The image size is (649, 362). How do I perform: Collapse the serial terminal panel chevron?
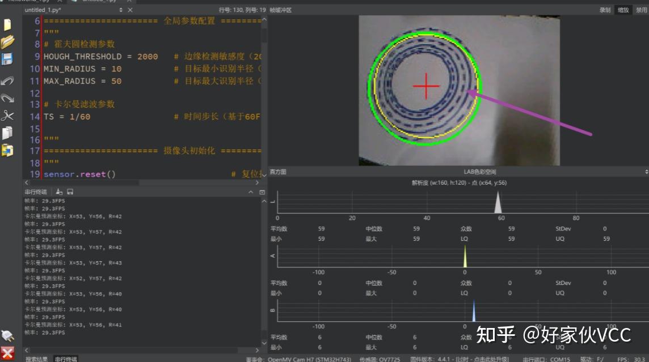[250, 191]
